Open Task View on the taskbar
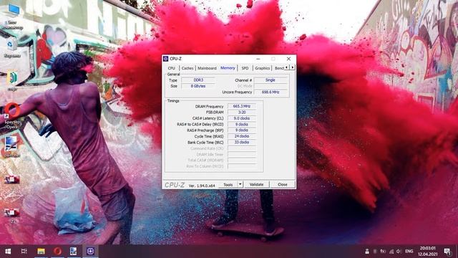Image resolution: width=458 pixels, height=258 pixels. click(24, 252)
